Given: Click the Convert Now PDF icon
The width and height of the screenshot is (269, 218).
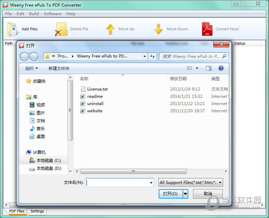Looking at the screenshot, I should pyautogui.click(x=207, y=29).
